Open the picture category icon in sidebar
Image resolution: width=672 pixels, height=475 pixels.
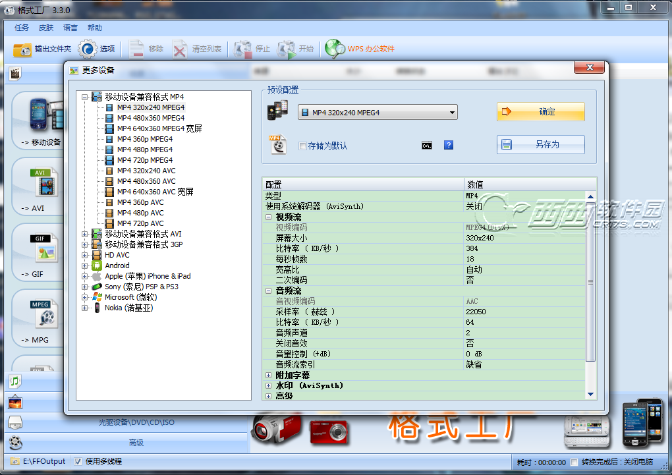pyautogui.click(x=15, y=402)
